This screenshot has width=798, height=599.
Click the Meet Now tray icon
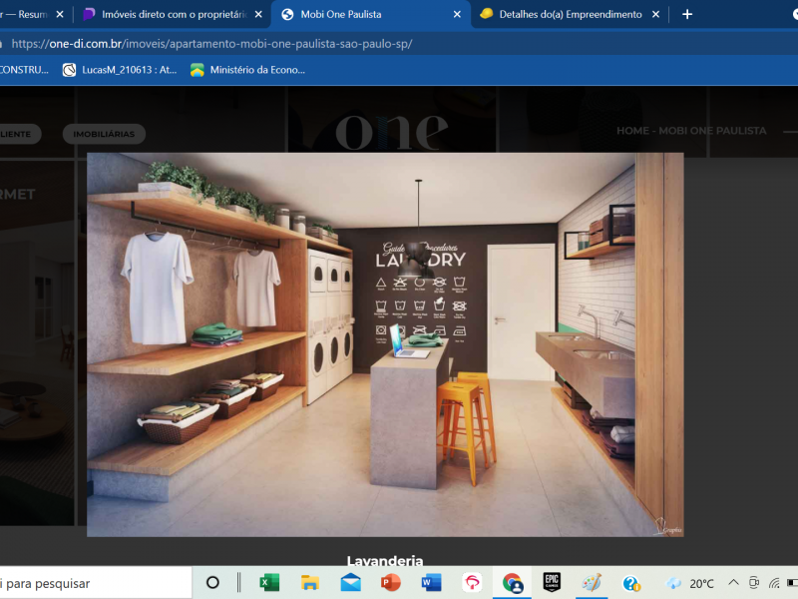click(754, 583)
